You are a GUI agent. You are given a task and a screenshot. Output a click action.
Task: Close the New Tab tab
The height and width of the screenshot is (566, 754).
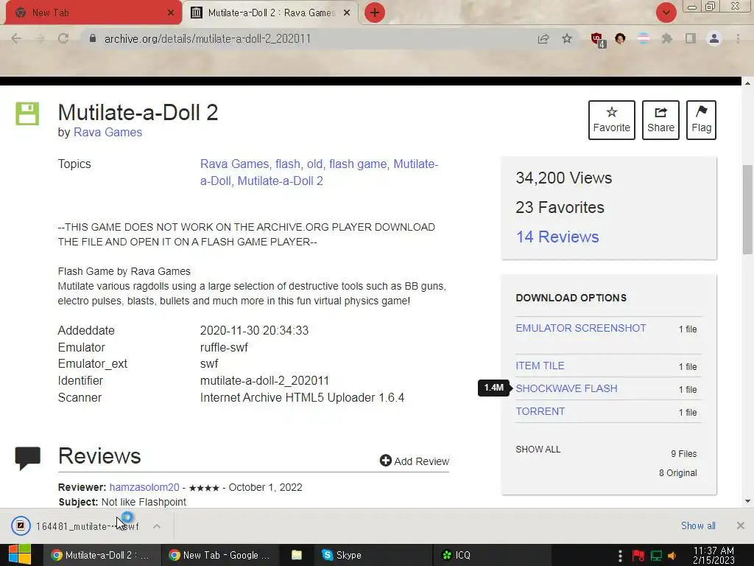pyautogui.click(x=171, y=13)
